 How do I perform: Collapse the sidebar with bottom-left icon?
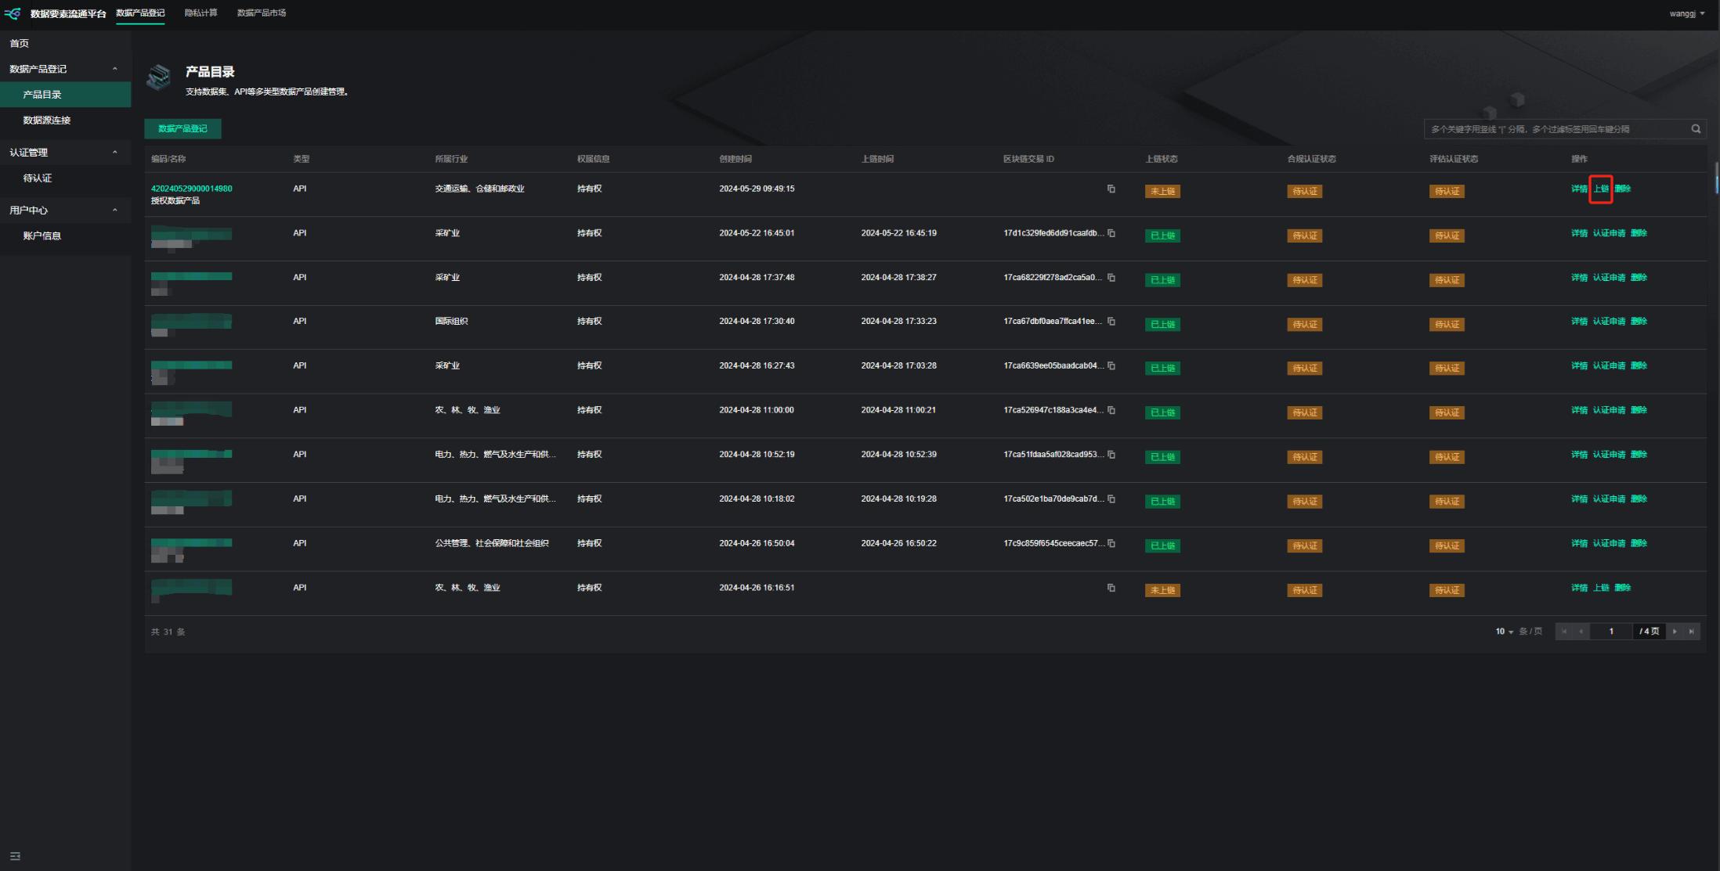(x=15, y=856)
